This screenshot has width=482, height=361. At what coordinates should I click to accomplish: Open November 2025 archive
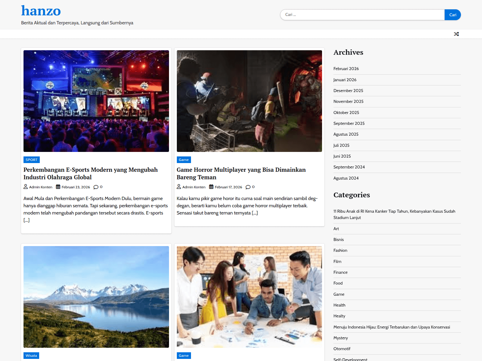(349, 101)
